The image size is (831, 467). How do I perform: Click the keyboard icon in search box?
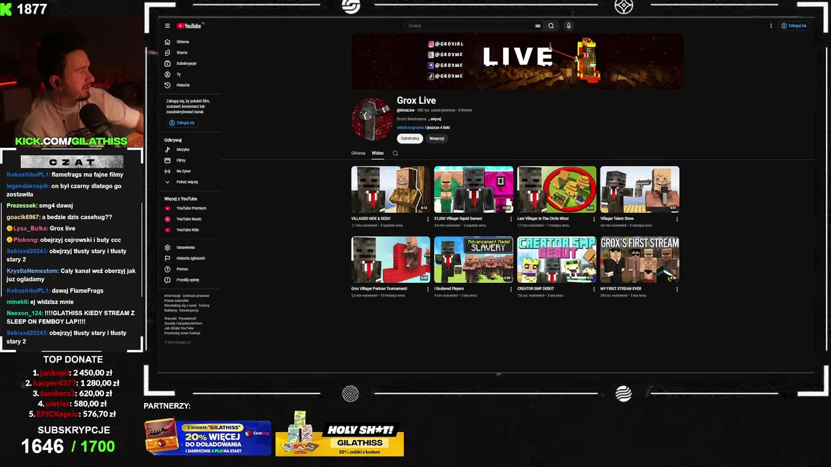[538, 26]
